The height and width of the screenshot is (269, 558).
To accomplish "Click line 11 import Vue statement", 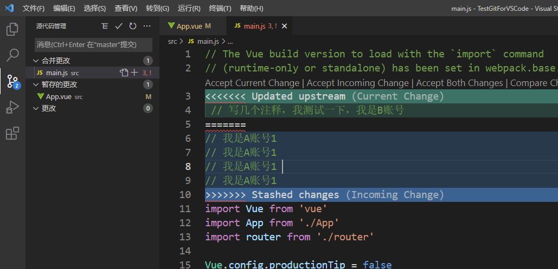I will 266,208.
